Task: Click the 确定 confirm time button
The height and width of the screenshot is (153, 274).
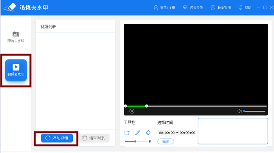Action: pos(166,142)
